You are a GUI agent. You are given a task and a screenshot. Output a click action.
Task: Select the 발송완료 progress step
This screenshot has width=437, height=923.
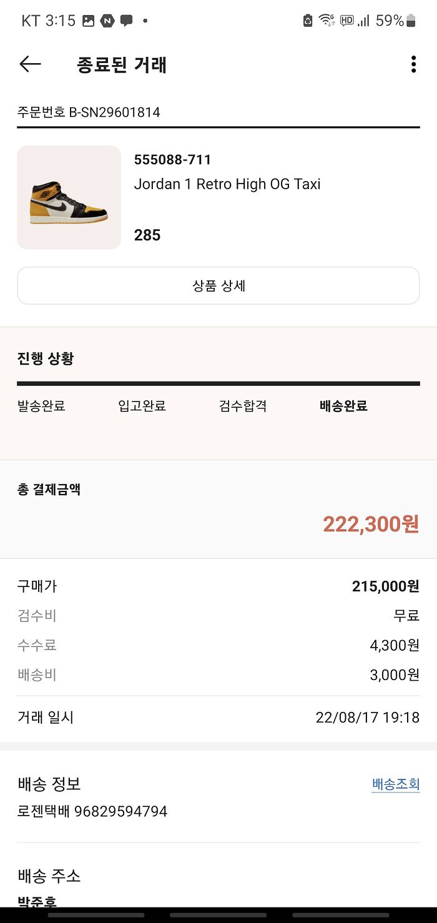click(41, 406)
